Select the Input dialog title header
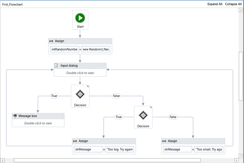This screenshot has width=244, height=163. click(80, 66)
